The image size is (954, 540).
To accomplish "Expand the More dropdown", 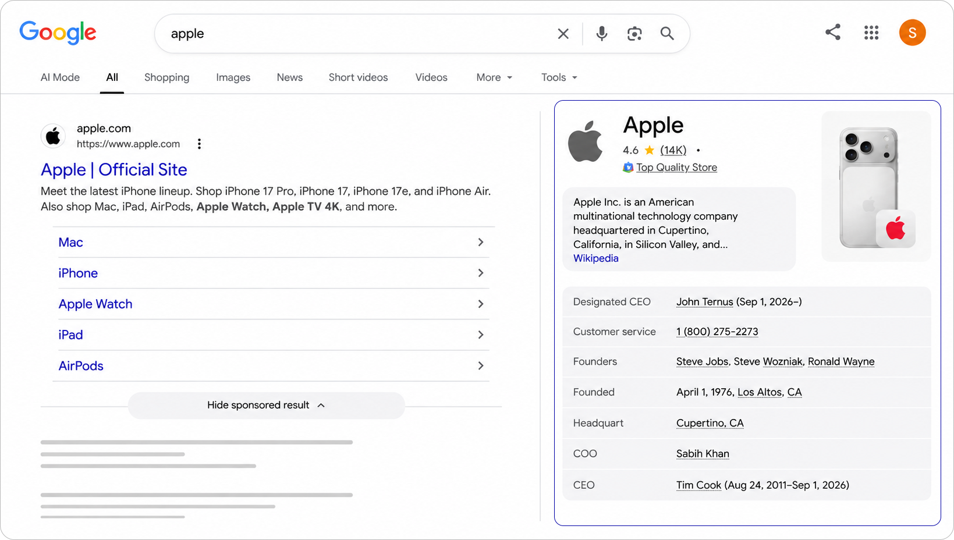I will tap(494, 77).
